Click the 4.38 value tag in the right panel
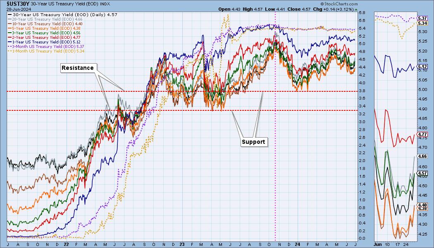434x248 pixels. pyautogui.click(x=423, y=209)
